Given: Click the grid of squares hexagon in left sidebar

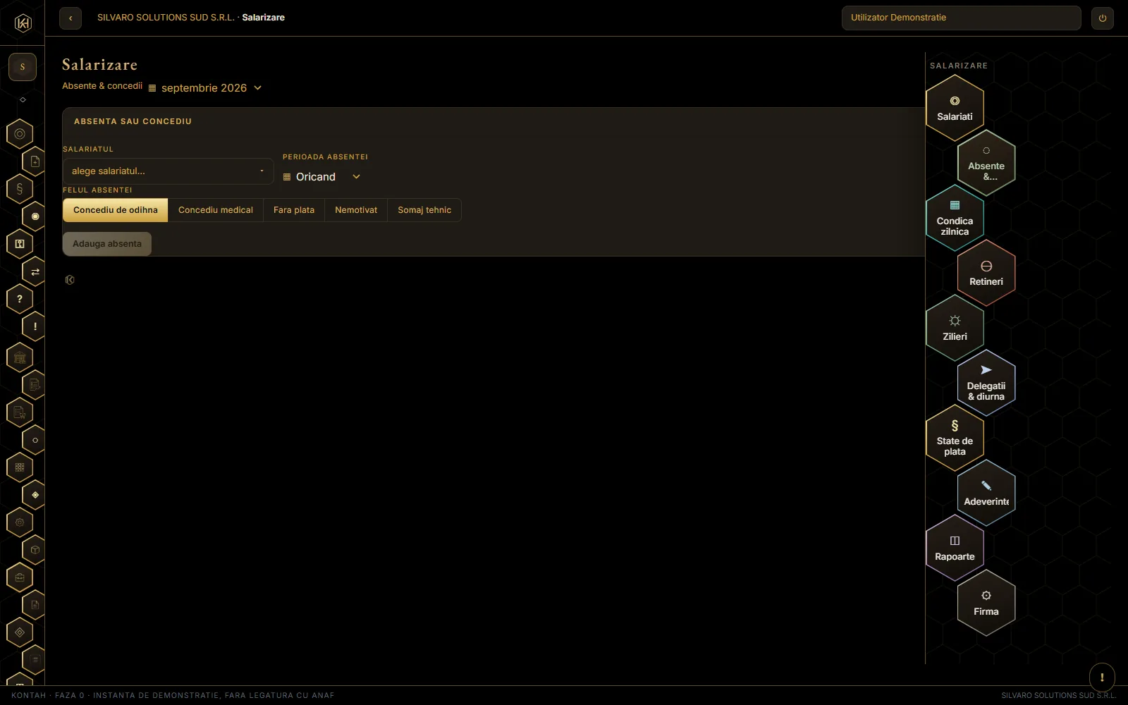Looking at the screenshot, I should (x=20, y=467).
